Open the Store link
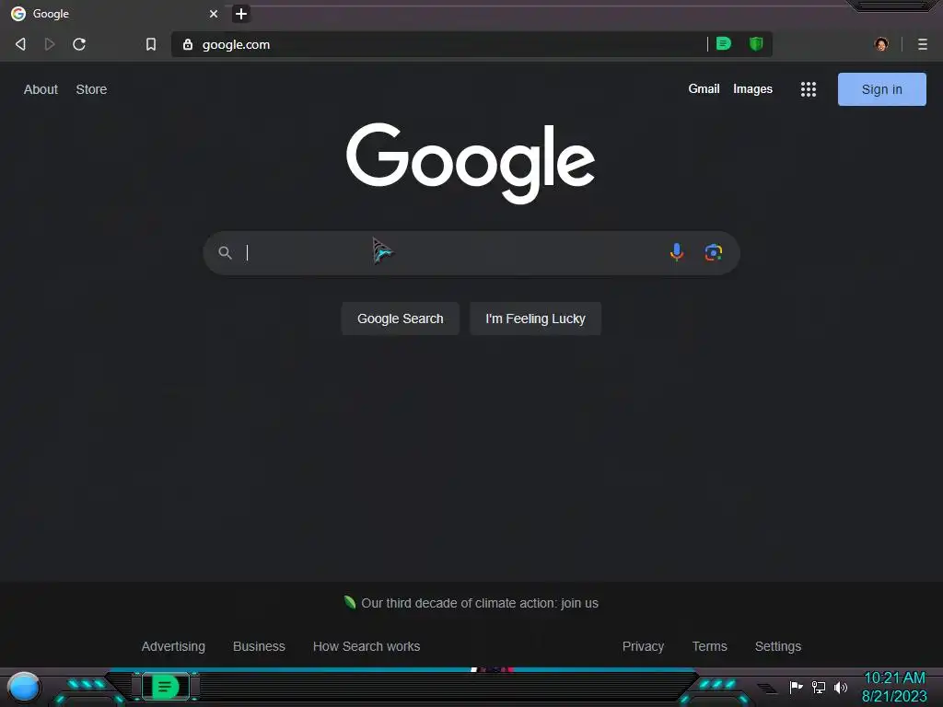Image resolution: width=943 pixels, height=707 pixels. 91,89
